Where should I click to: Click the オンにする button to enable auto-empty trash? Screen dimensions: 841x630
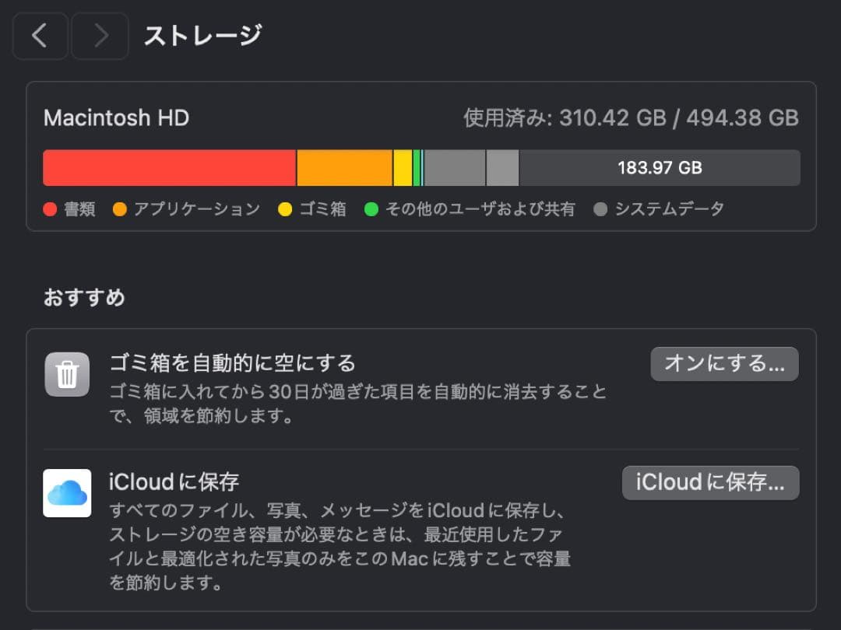pos(724,363)
